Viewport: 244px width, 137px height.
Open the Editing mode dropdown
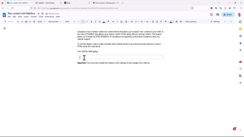coord(218,22)
